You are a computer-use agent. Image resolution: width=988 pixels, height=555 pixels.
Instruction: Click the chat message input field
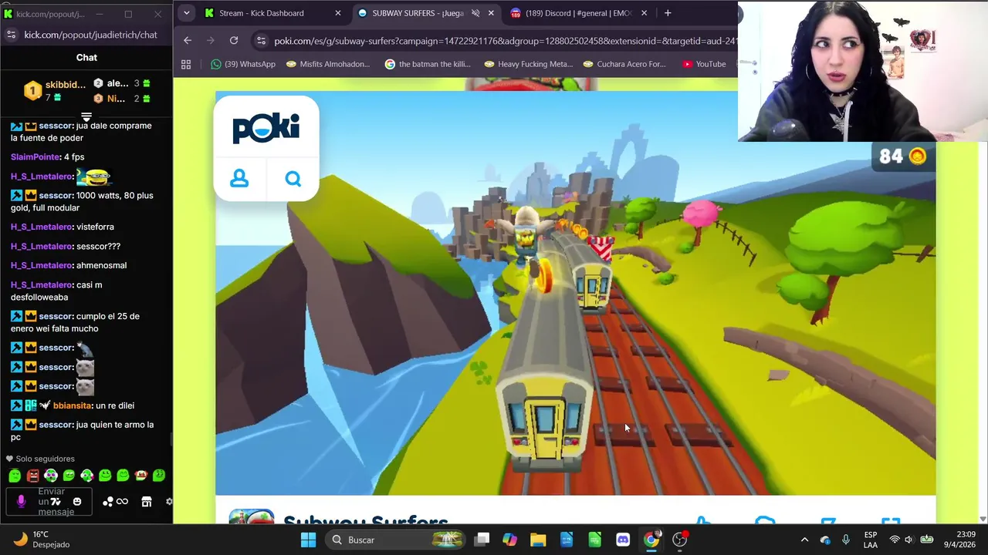coord(51,502)
